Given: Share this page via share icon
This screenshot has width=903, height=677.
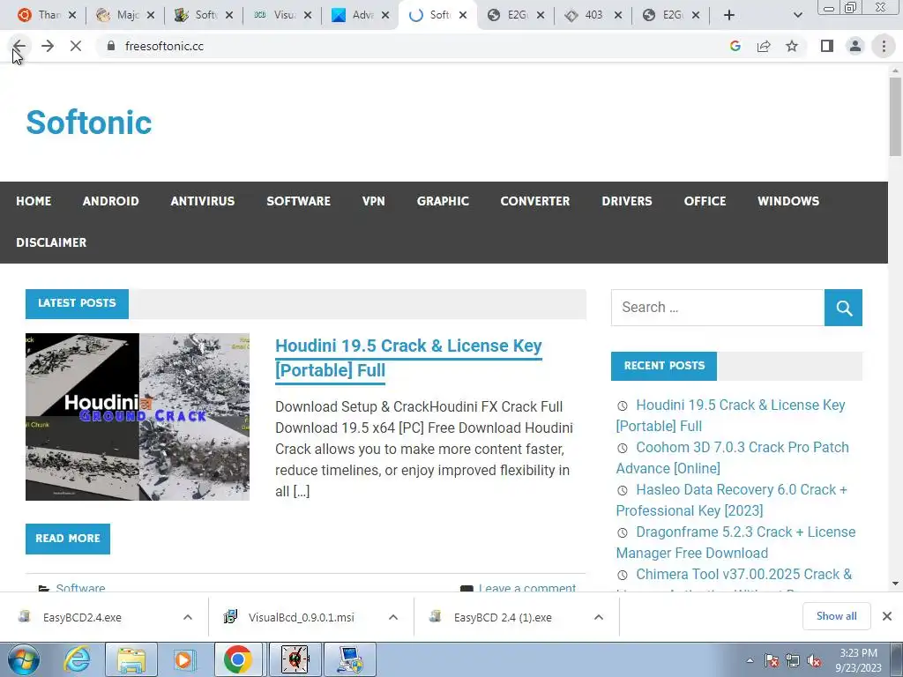Looking at the screenshot, I should pyautogui.click(x=764, y=46).
